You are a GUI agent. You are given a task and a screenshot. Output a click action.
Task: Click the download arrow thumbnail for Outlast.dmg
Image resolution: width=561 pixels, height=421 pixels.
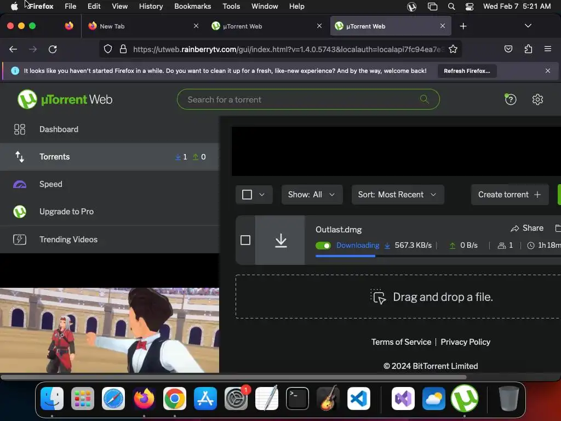pyautogui.click(x=280, y=240)
